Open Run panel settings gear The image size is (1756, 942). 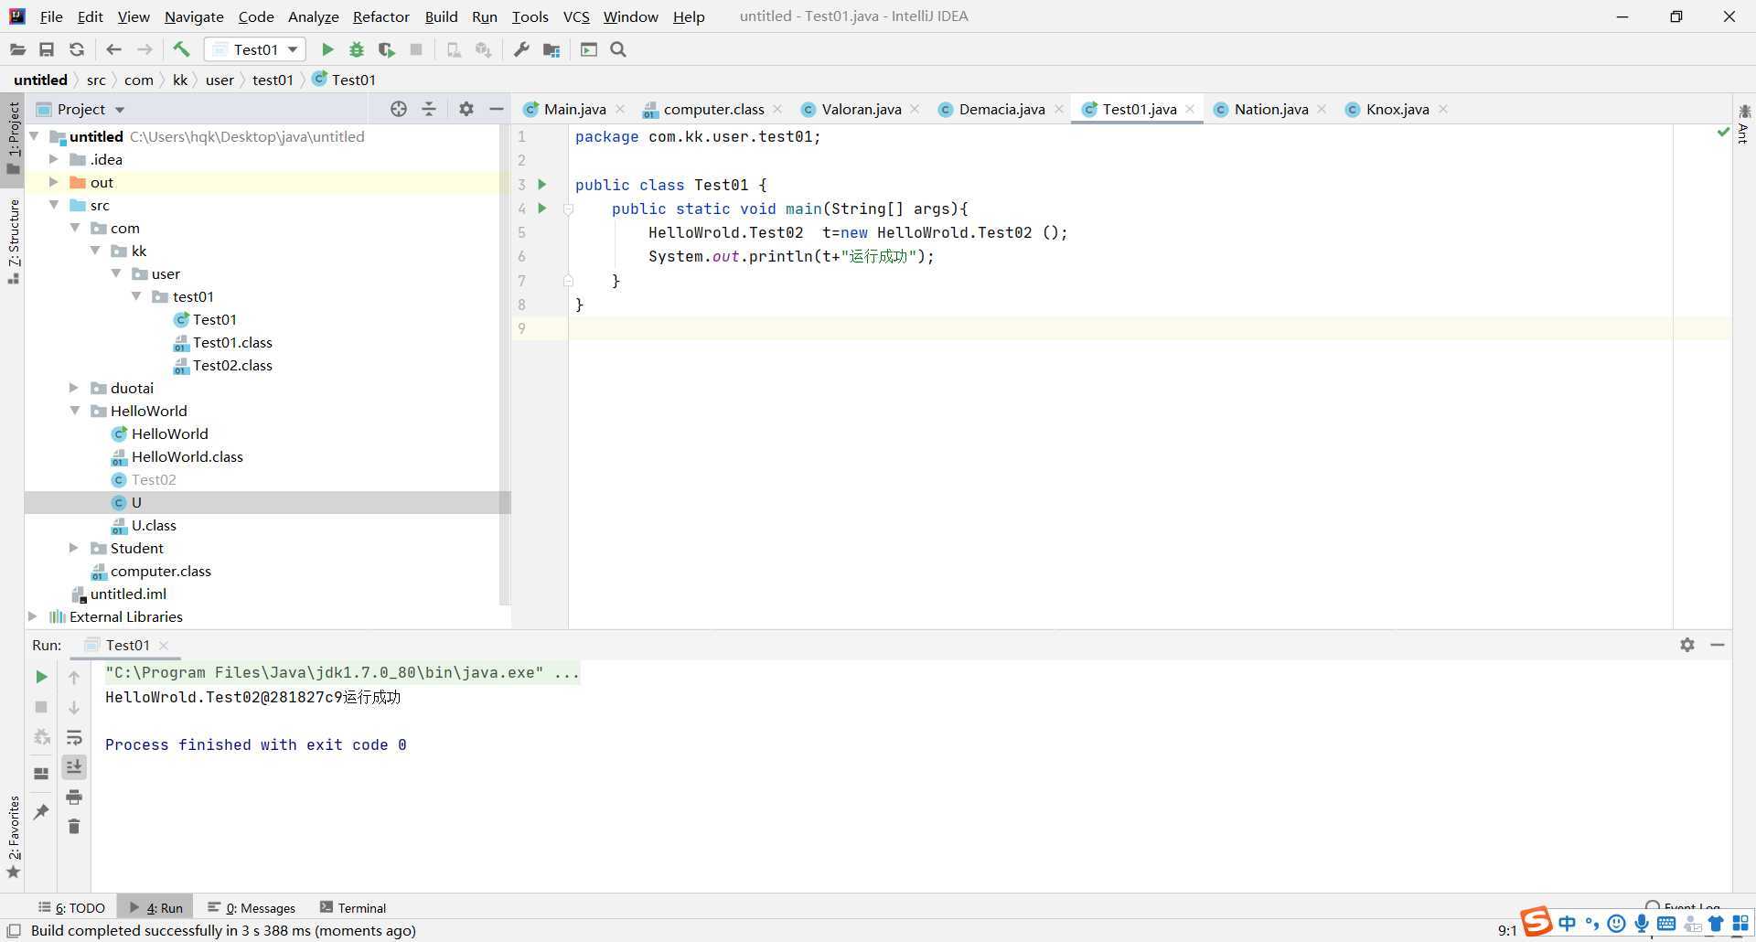coord(1687,645)
